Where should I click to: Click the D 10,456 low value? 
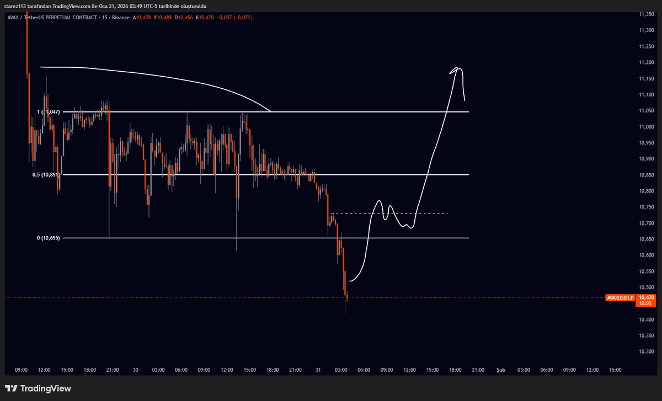click(184, 17)
